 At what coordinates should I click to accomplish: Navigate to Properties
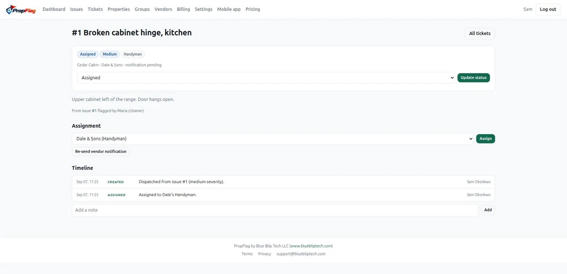[119, 10]
